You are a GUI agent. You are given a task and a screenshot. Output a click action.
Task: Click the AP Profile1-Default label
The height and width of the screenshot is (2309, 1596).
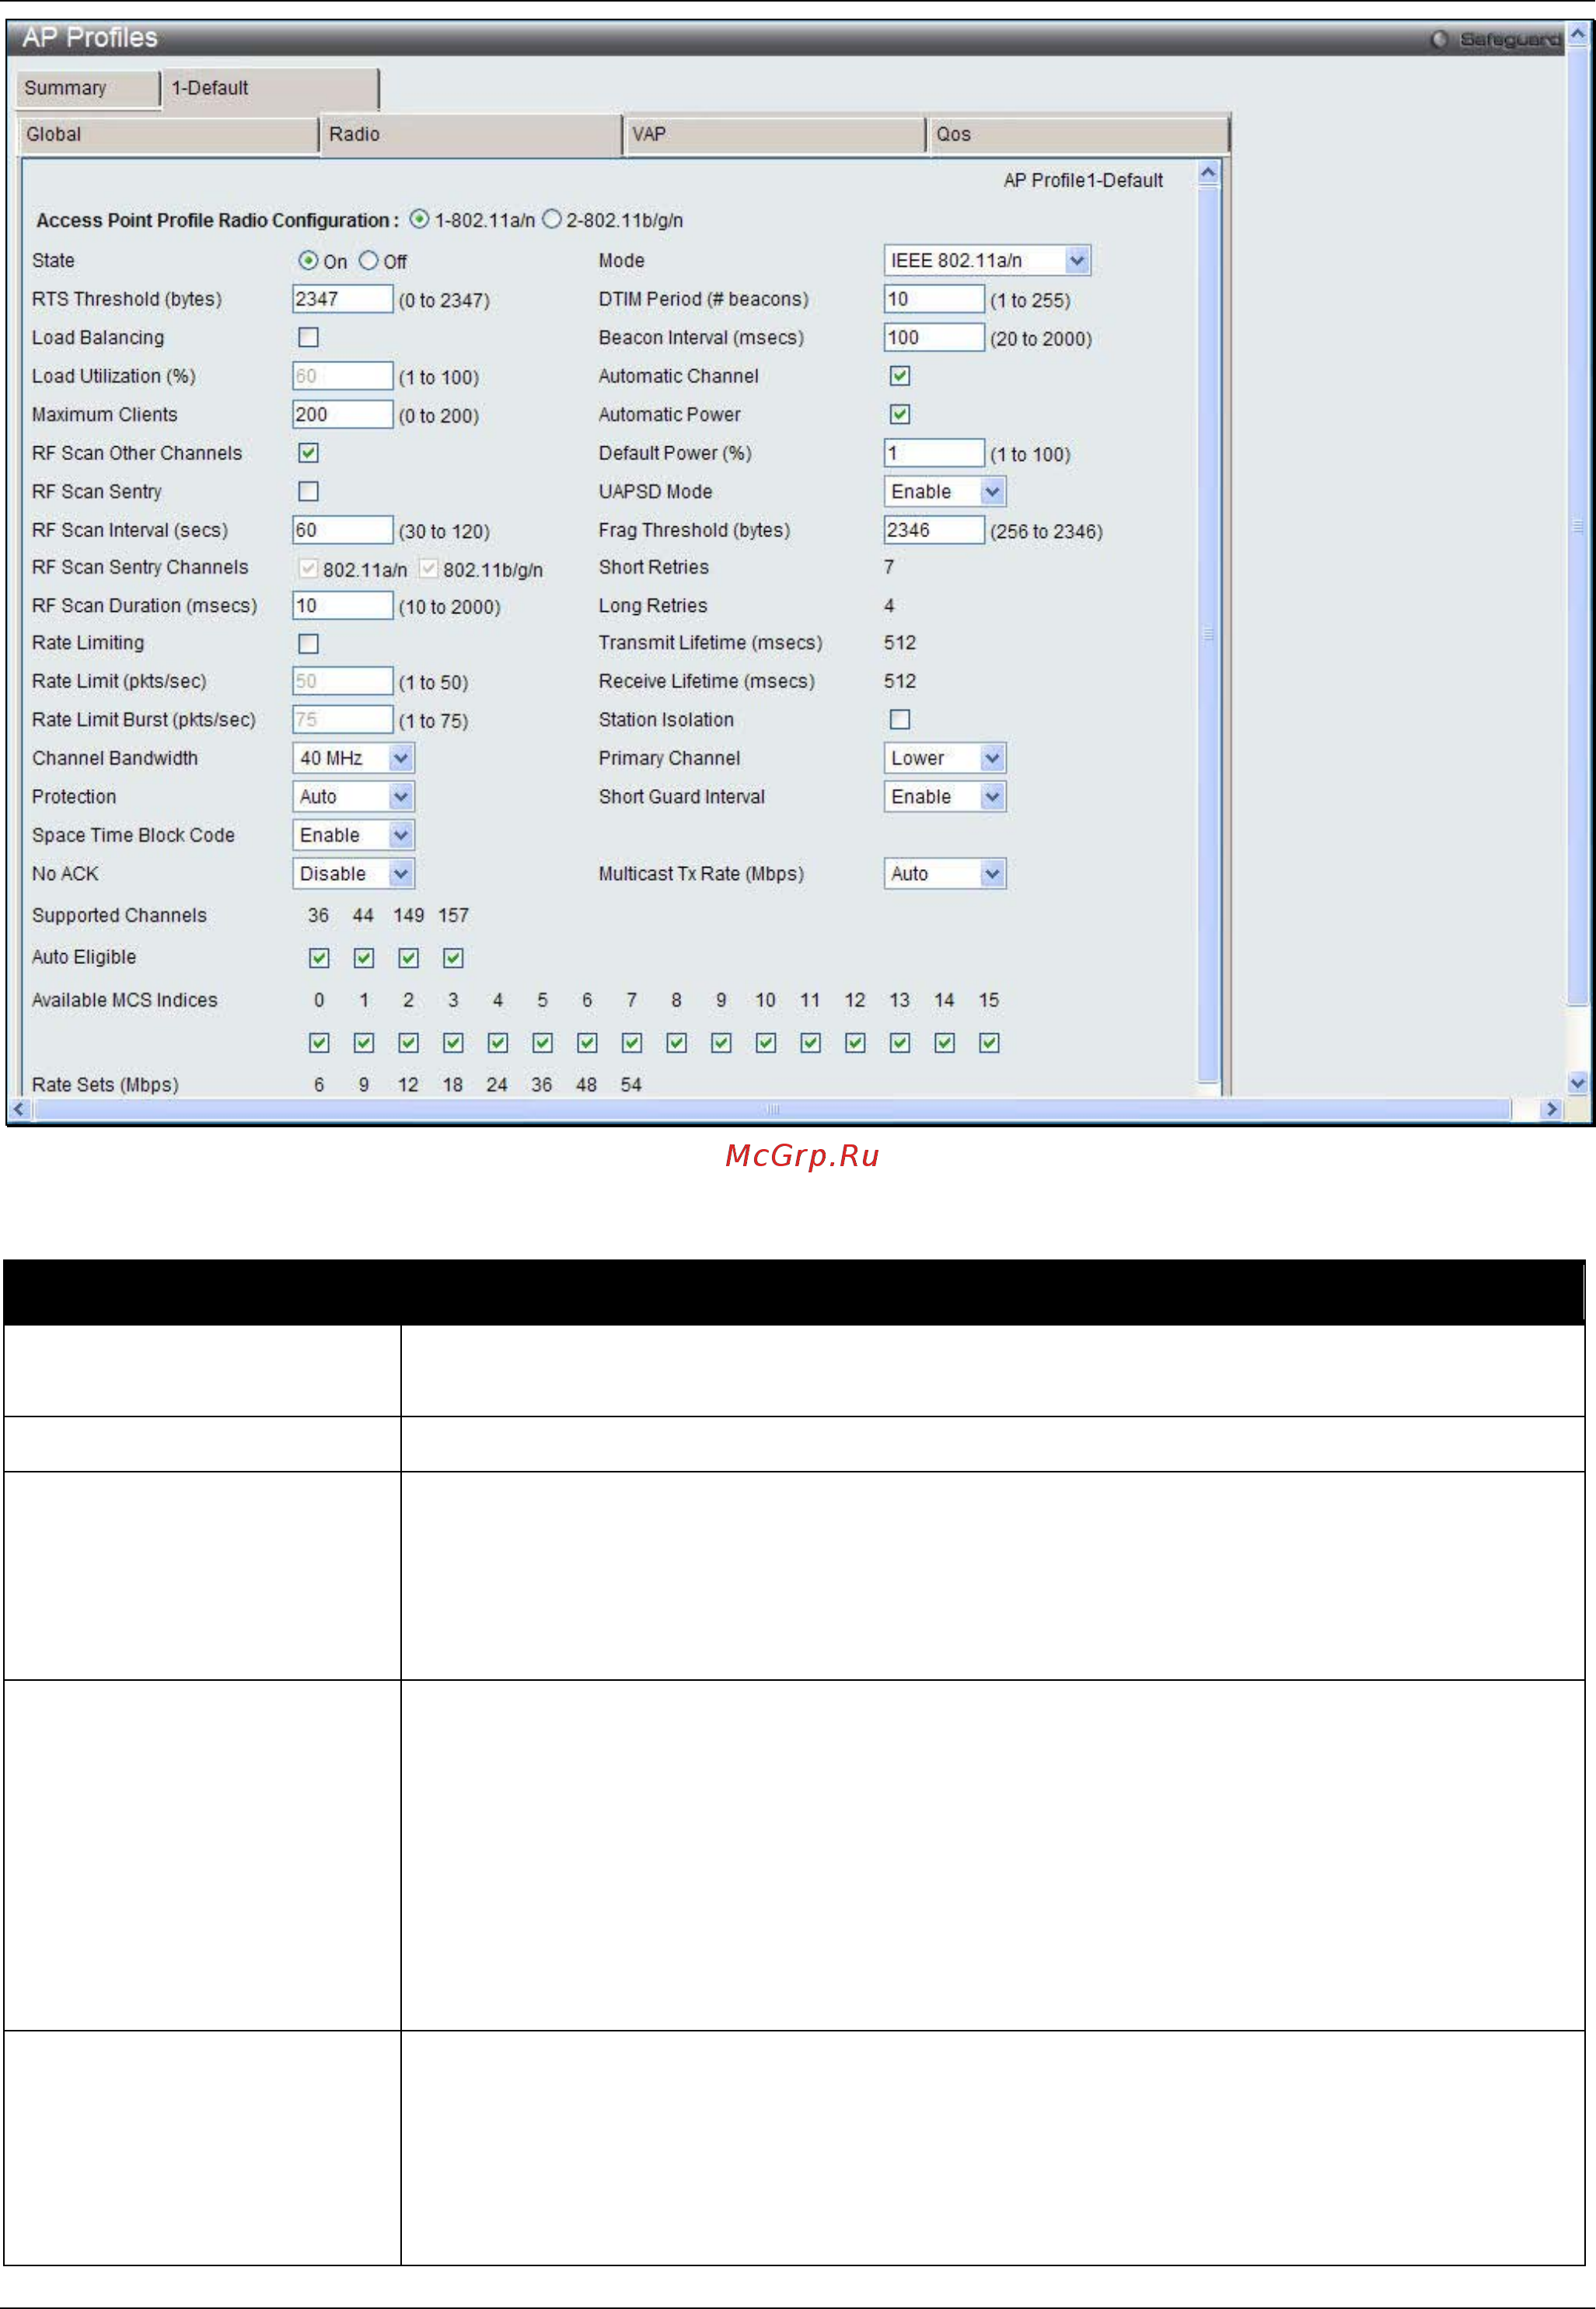[1083, 180]
